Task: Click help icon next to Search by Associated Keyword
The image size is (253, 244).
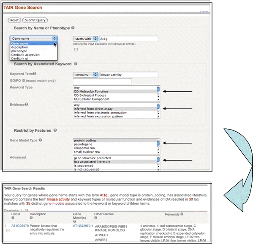Action: click(x=76, y=64)
